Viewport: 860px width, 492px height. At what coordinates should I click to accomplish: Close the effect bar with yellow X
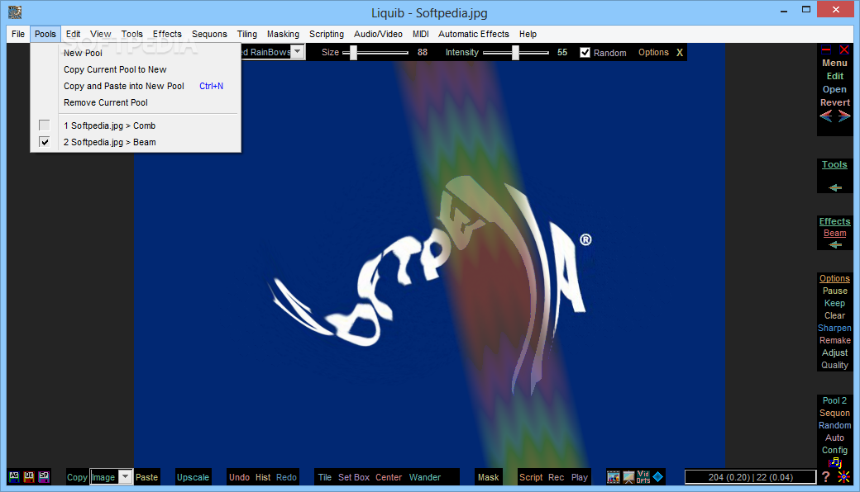point(680,53)
